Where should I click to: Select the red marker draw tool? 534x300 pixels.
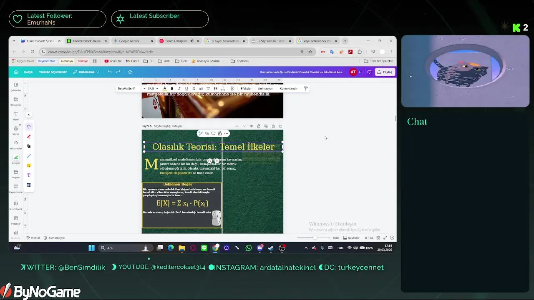29,136
